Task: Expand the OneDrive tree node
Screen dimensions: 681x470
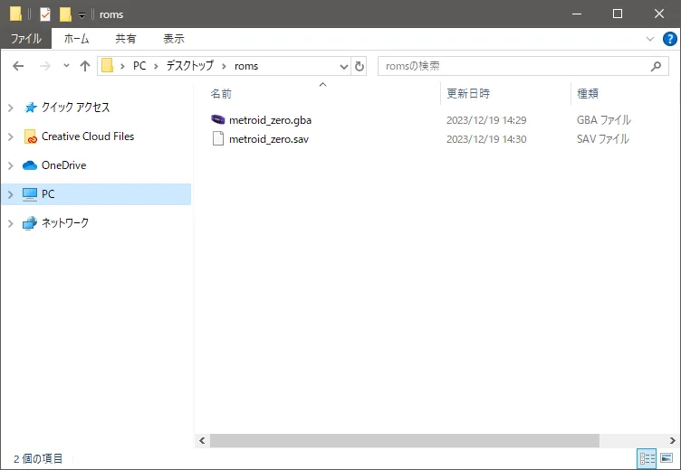Action: (10, 165)
